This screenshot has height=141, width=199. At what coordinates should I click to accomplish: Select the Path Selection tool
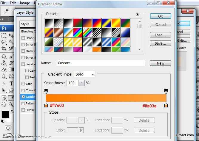click(4, 84)
